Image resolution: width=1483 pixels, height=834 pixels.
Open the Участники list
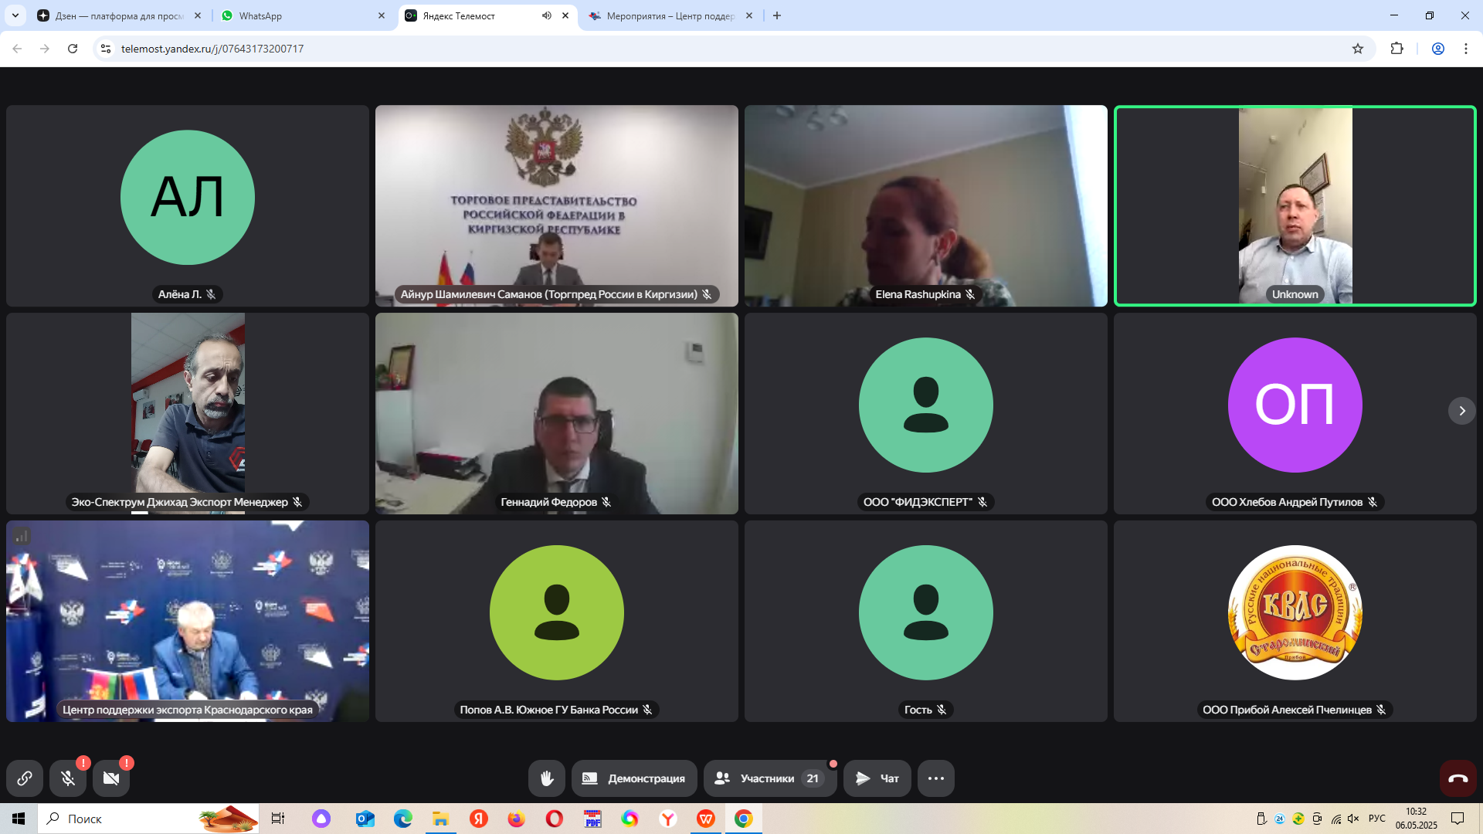point(769,778)
